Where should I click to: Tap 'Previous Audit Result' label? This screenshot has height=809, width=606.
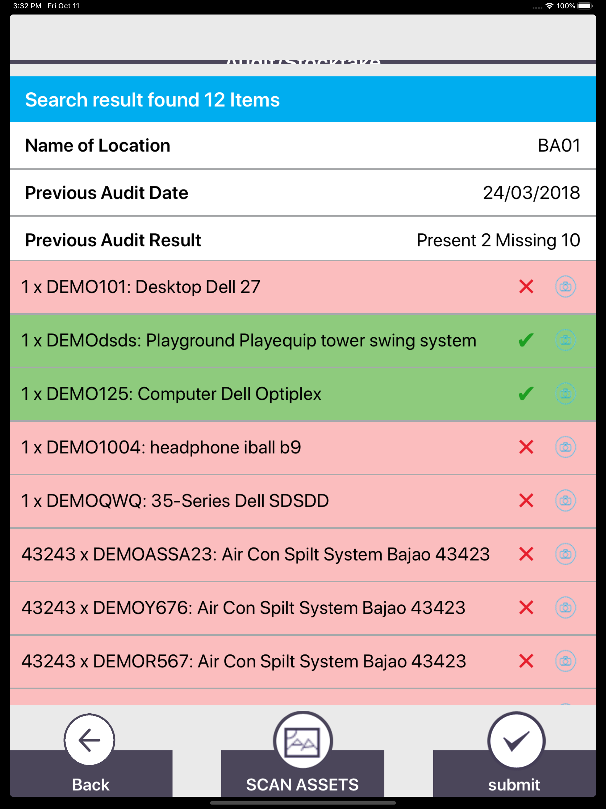tap(113, 240)
